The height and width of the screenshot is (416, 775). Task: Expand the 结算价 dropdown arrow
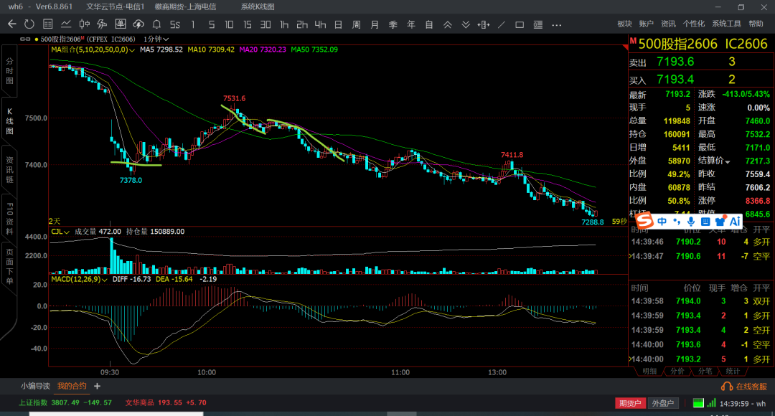[728, 161]
